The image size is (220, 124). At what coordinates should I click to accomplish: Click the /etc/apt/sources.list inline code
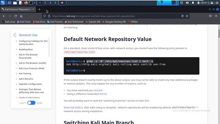79,52
